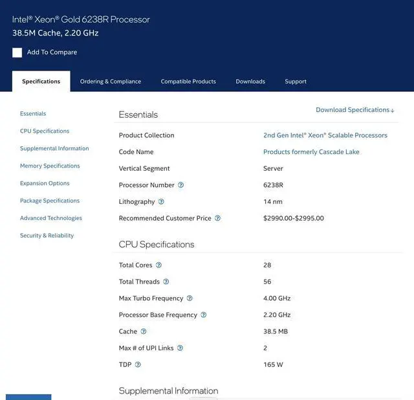The height and width of the screenshot is (400, 414).
Task: Click the '4.00 GHz' turbo frequency value
Action: pos(277,298)
